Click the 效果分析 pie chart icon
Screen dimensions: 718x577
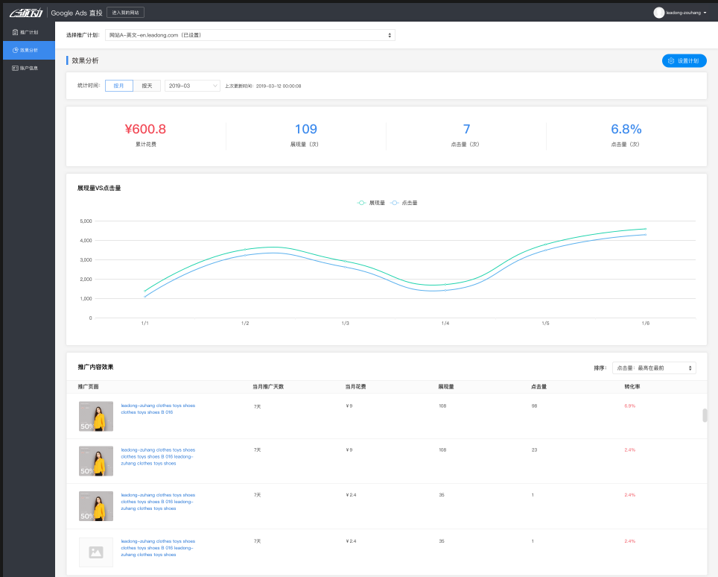click(16, 50)
